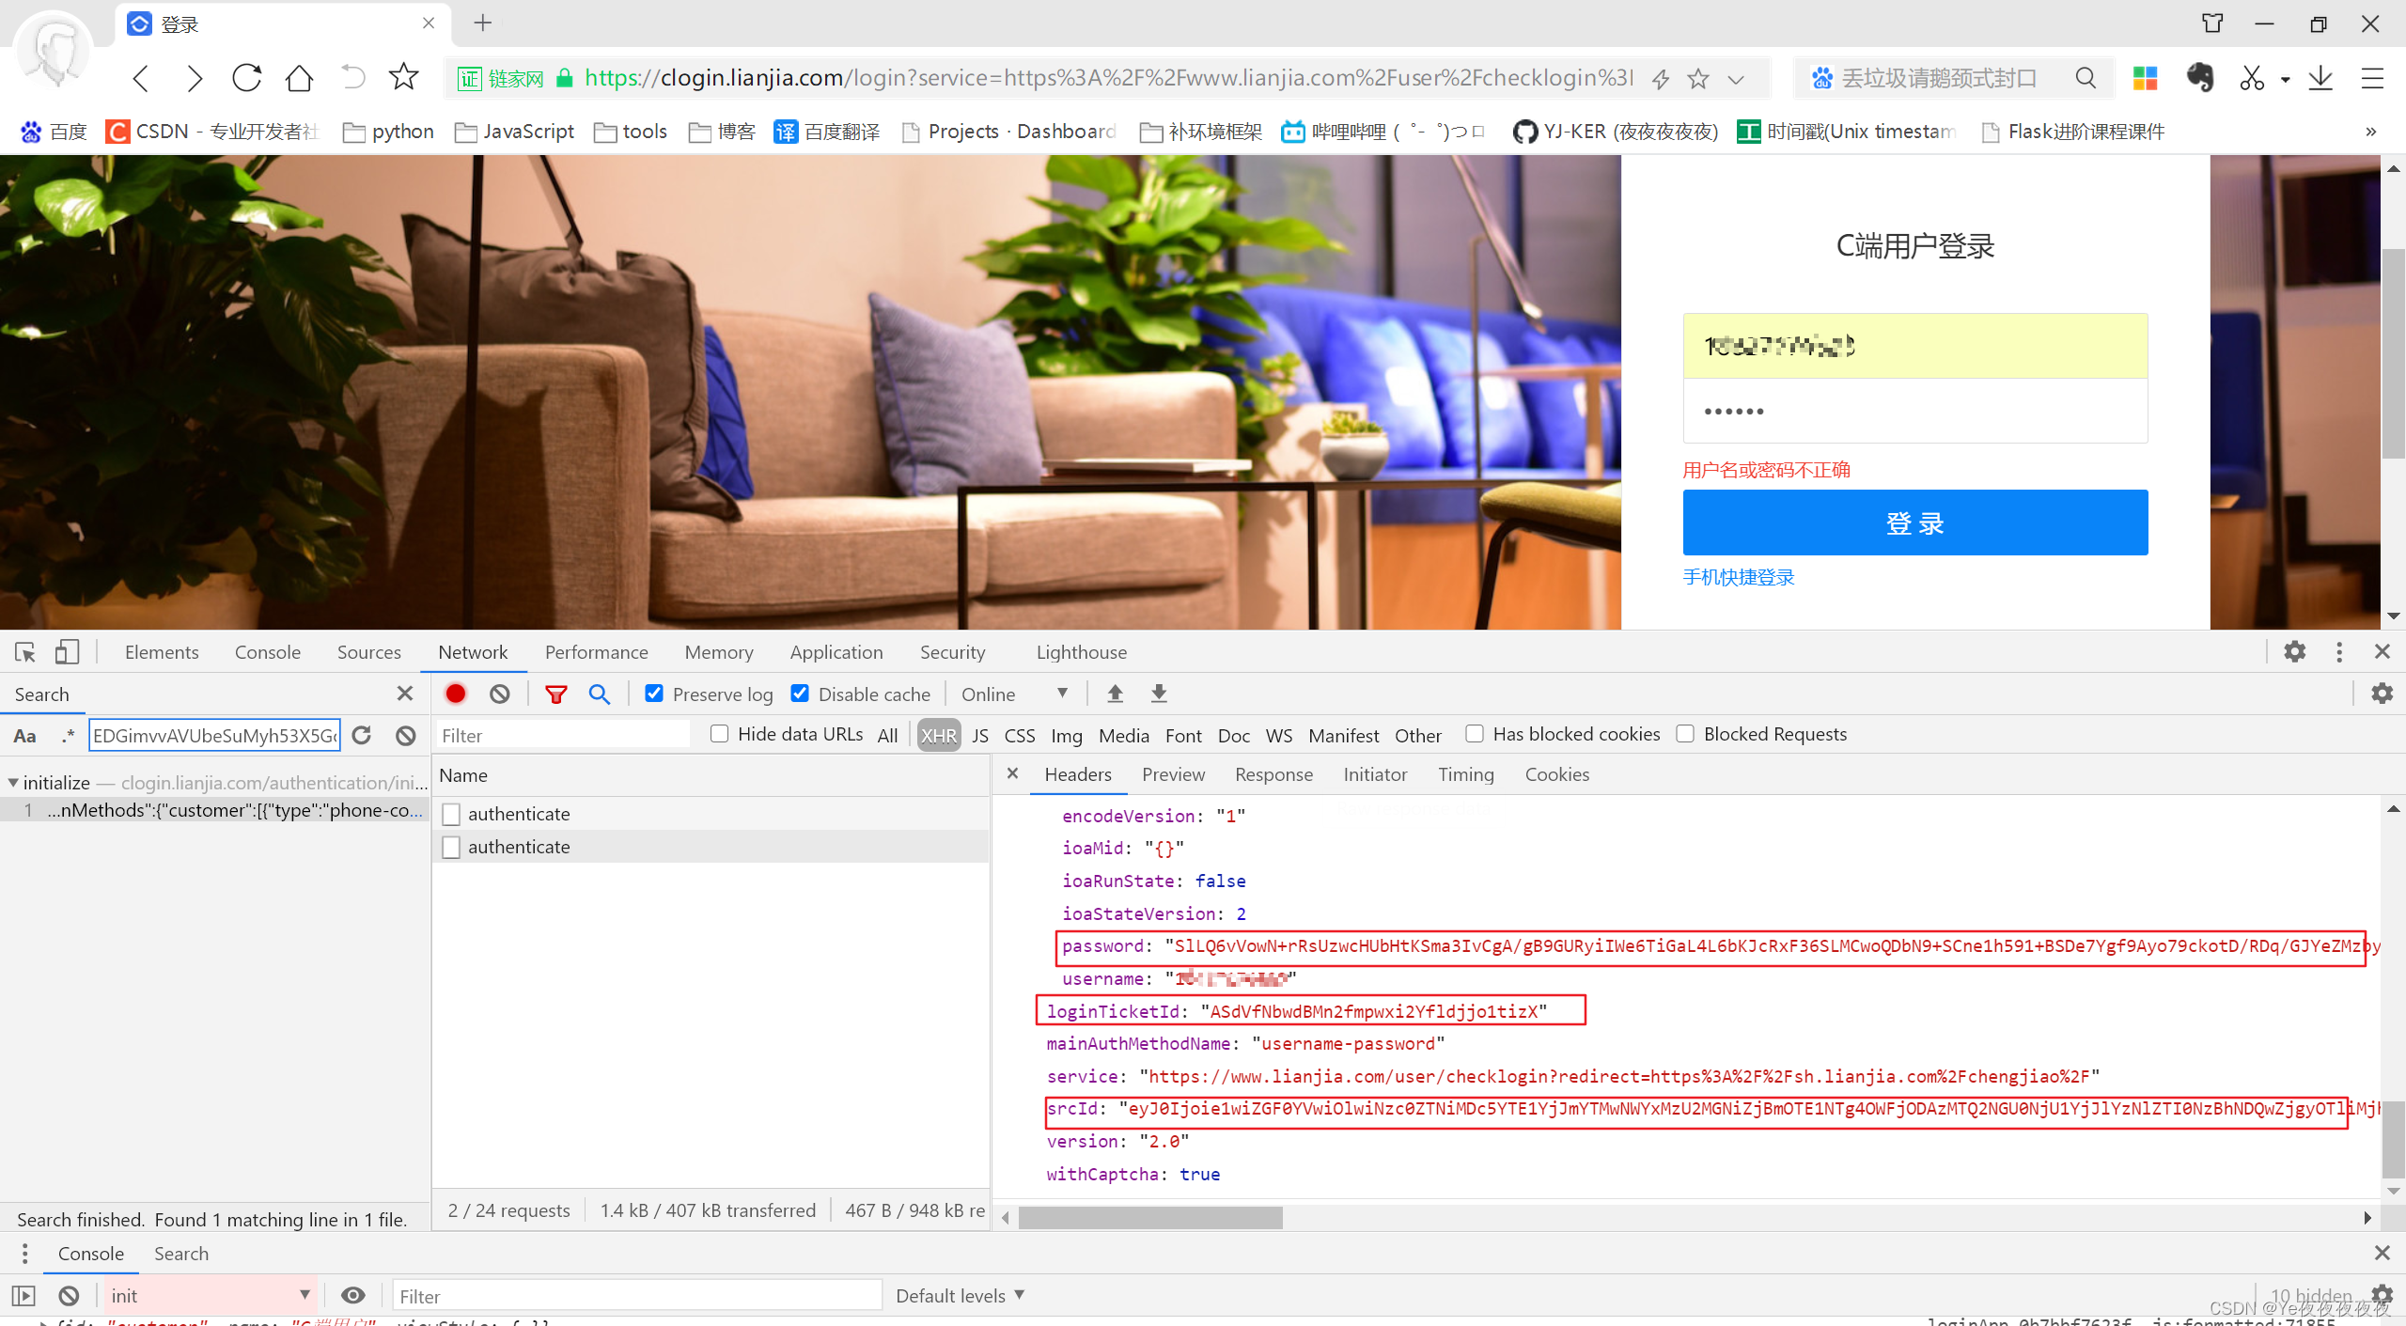Click the record network log icon

pos(456,694)
